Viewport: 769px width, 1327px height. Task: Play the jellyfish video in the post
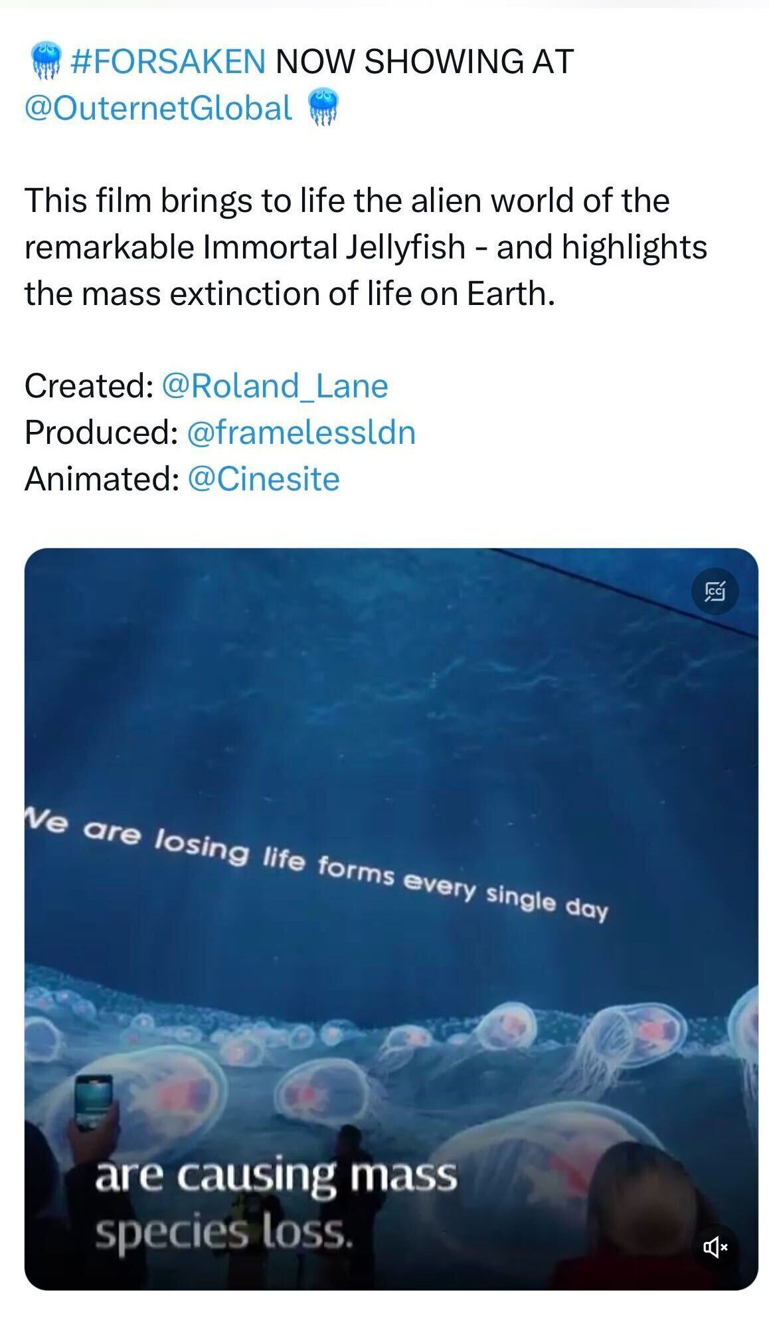tap(391, 919)
